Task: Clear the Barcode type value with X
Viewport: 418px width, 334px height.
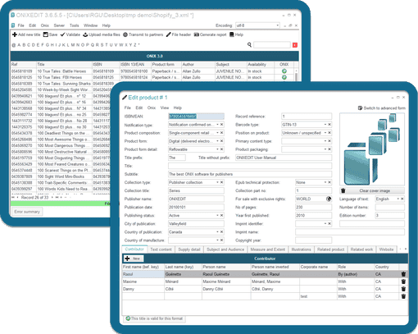Action: tap(329, 125)
